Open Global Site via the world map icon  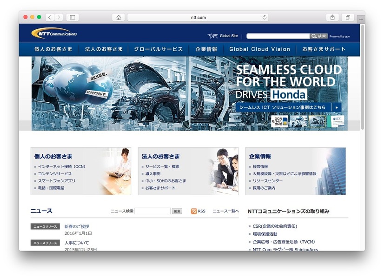[213, 36]
